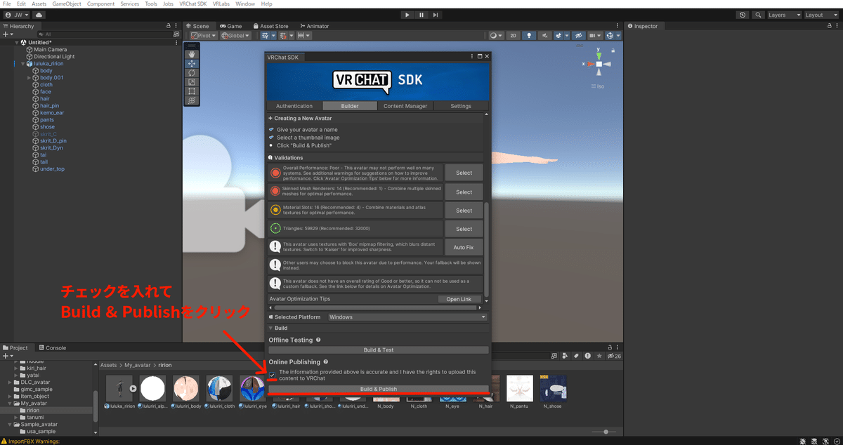Click the Pause button
The width and height of the screenshot is (843, 445).
421,15
